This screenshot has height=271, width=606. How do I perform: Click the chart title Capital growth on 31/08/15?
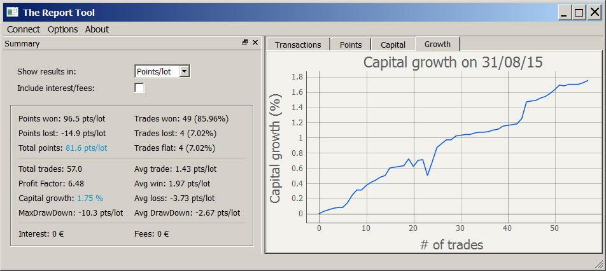tap(453, 63)
